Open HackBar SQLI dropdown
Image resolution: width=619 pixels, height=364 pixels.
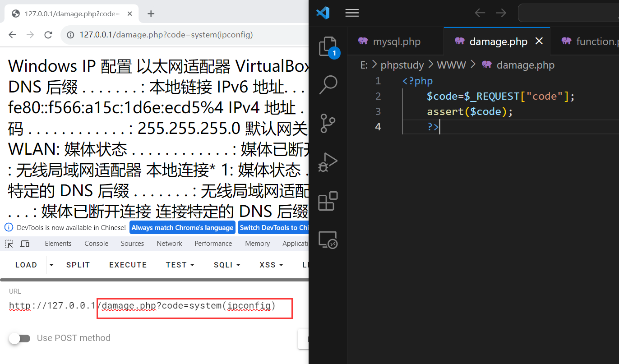[227, 265]
